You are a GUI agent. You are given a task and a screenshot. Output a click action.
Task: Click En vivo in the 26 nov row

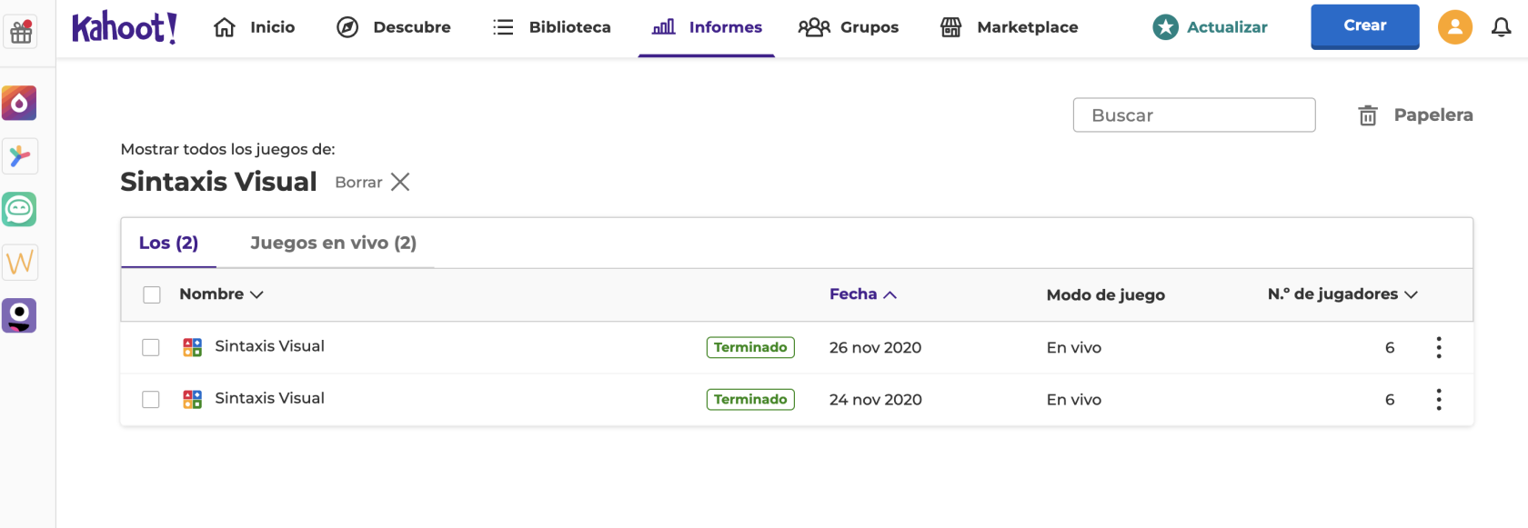tap(1074, 347)
